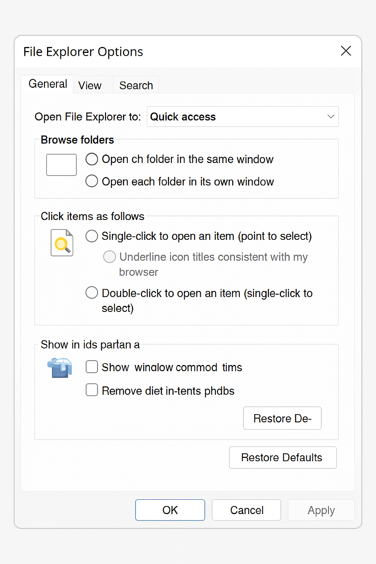Choose single-click to open an item

pos(91,236)
